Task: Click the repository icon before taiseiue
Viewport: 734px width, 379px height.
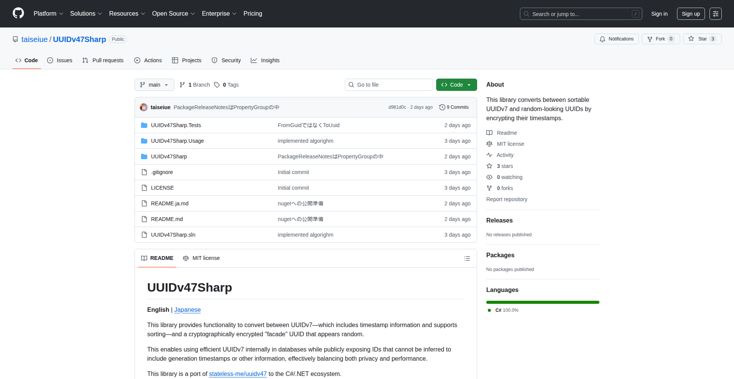Action: pos(15,39)
